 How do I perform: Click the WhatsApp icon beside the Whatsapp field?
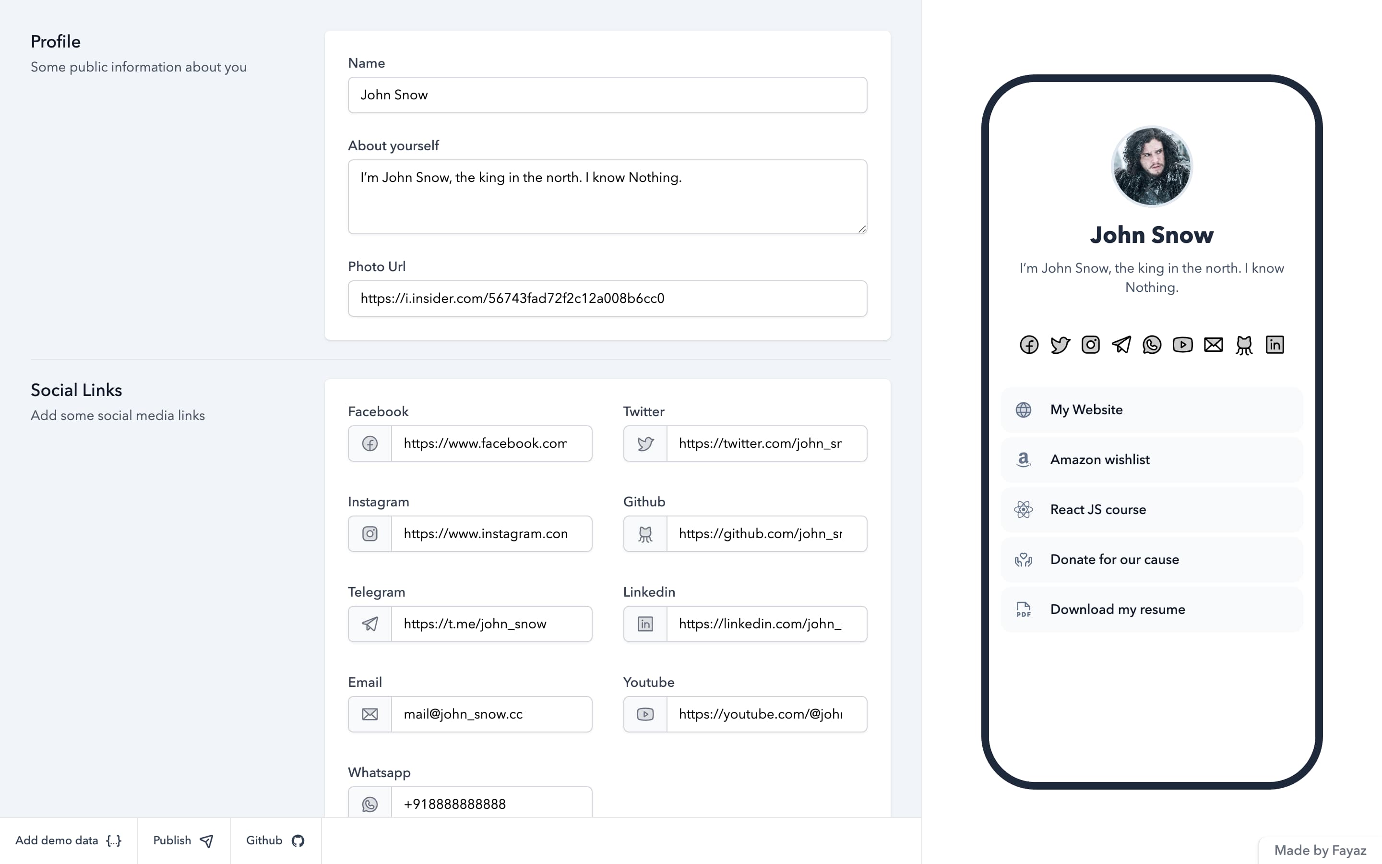coord(370,804)
